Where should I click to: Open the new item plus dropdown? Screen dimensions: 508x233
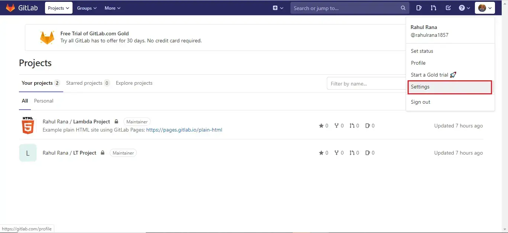[278, 8]
